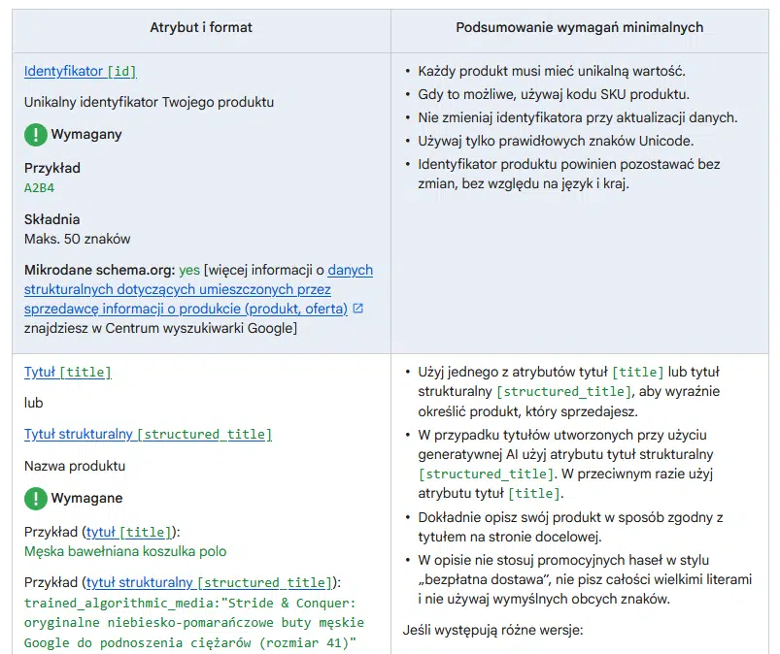This screenshot has height=654, width=780.
Task: Click the green "yes" schema.org value
Action: click(189, 270)
